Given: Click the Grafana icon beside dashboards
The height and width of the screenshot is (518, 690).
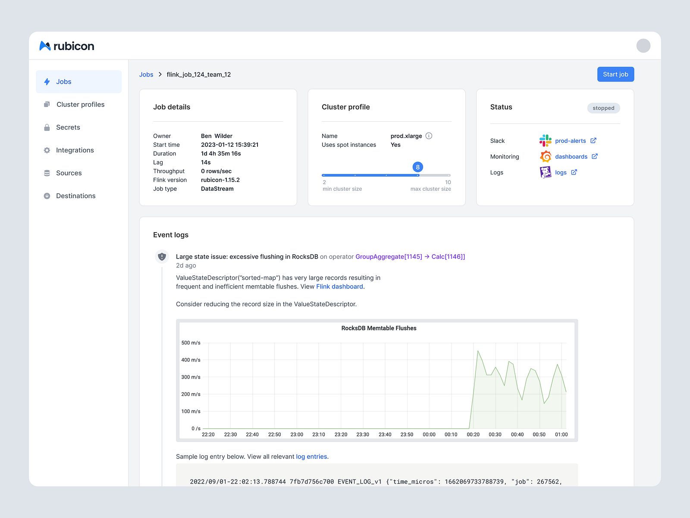Looking at the screenshot, I should click(x=545, y=156).
